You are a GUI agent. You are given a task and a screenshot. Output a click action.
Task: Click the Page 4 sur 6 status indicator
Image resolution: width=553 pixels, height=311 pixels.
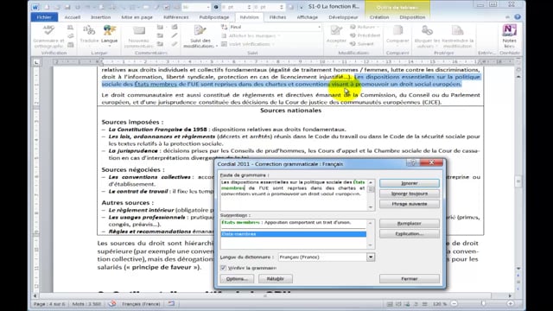click(49, 303)
